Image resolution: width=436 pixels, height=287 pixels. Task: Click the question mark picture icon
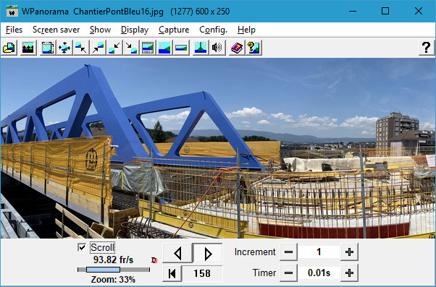[x=253, y=48]
